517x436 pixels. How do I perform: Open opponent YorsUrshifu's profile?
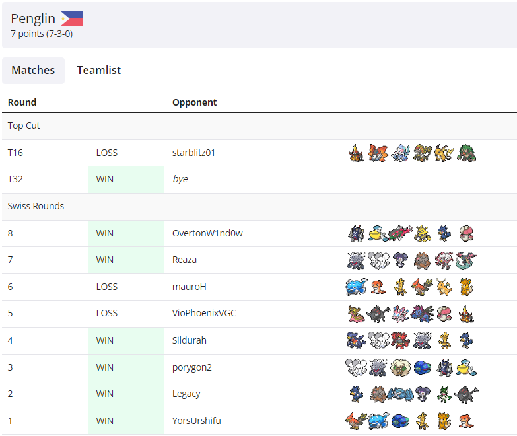197,421
